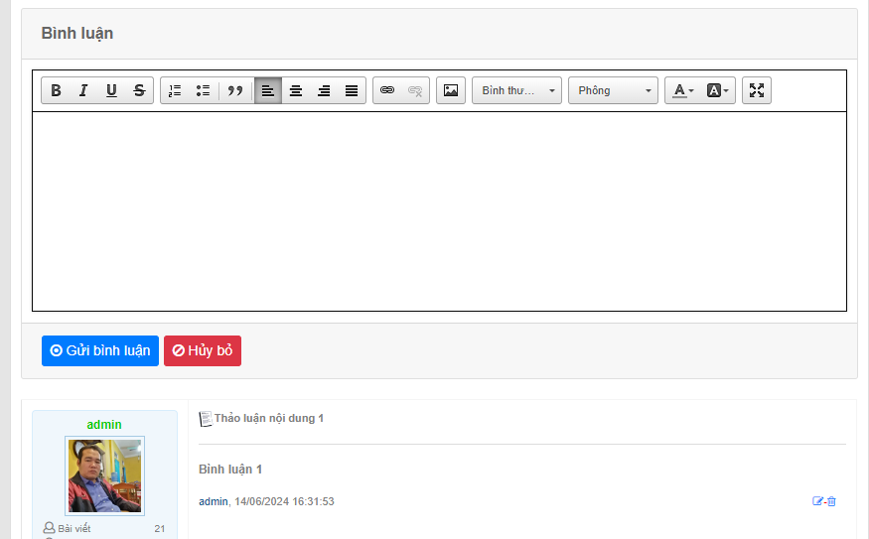869x539 pixels.
Task: Click inside the comment text area
Action: coord(439,210)
